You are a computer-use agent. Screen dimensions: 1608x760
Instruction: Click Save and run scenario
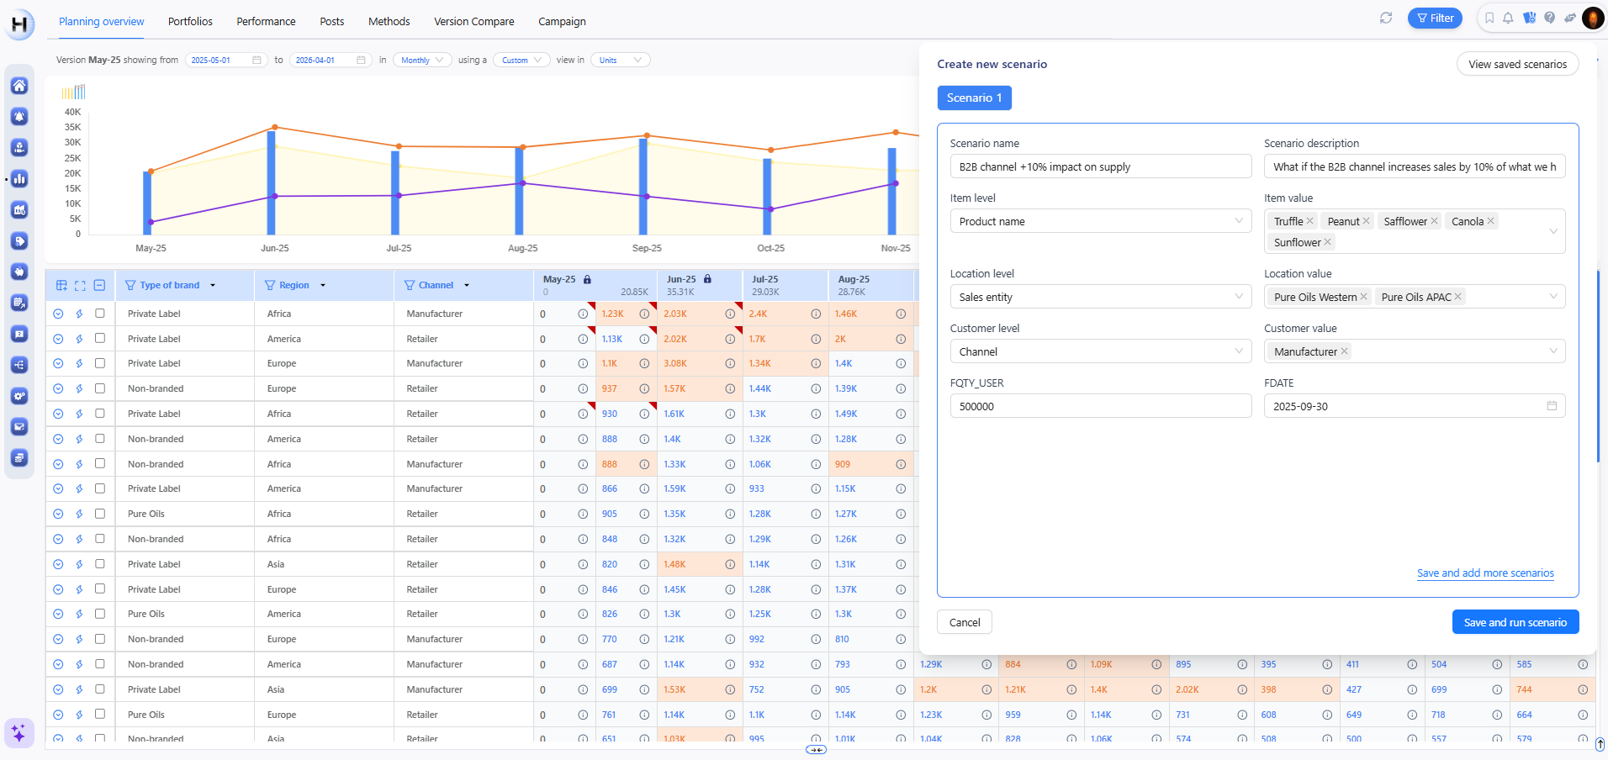[1515, 622]
